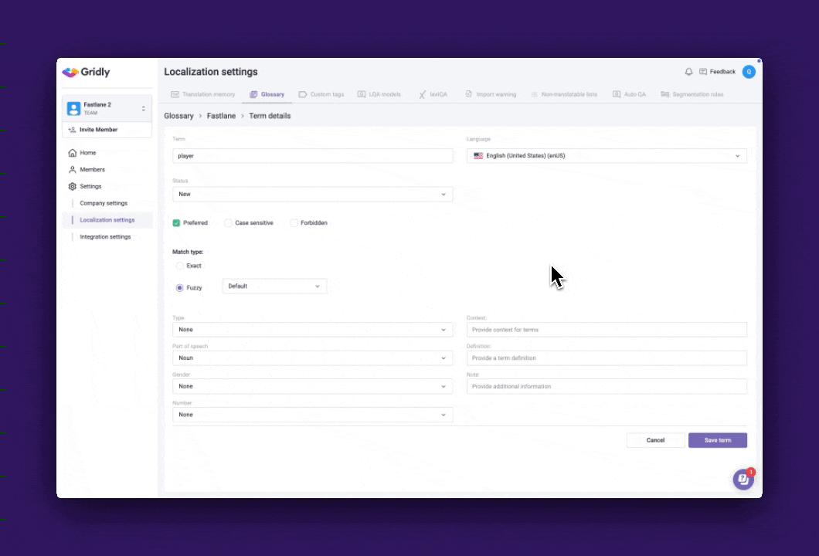Viewport: 819px width, 556px height.
Task: Click the Settings gear icon in sidebar
Action: tap(73, 187)
